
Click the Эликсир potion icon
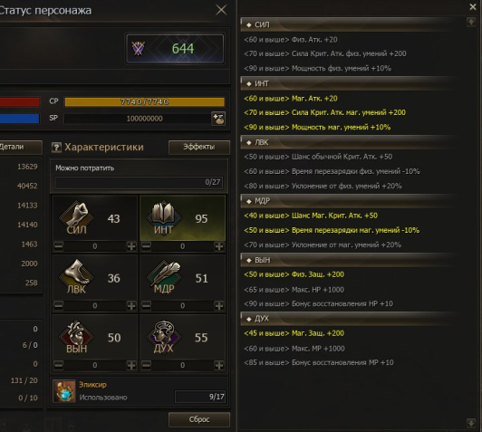64,391
